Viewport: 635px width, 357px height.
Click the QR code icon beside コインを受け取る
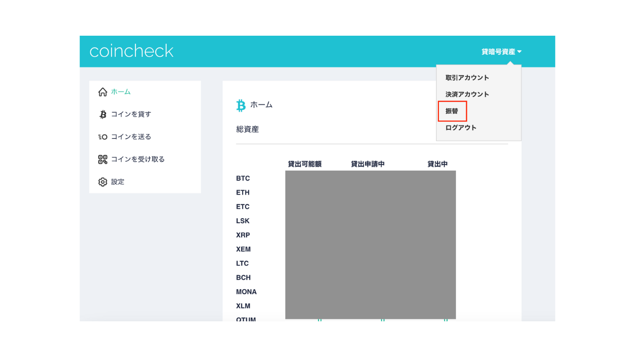click(103, 159)
